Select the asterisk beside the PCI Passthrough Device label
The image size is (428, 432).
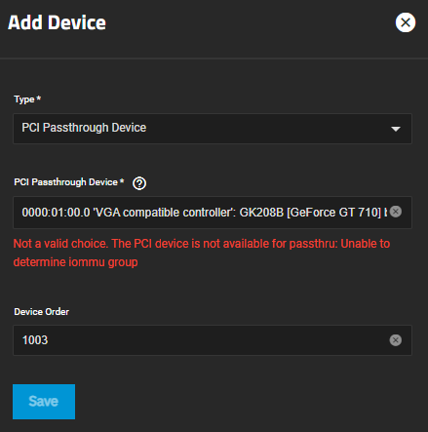coord(122,180)
